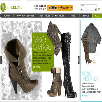Open the Sale menu item
The image size is (102, 102).
[73, 16]
